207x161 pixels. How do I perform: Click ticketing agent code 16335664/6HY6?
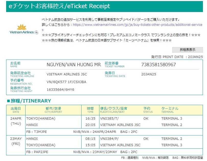coord(60,89)
